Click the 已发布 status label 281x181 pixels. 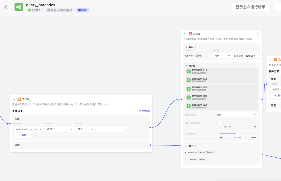point(35,10)
